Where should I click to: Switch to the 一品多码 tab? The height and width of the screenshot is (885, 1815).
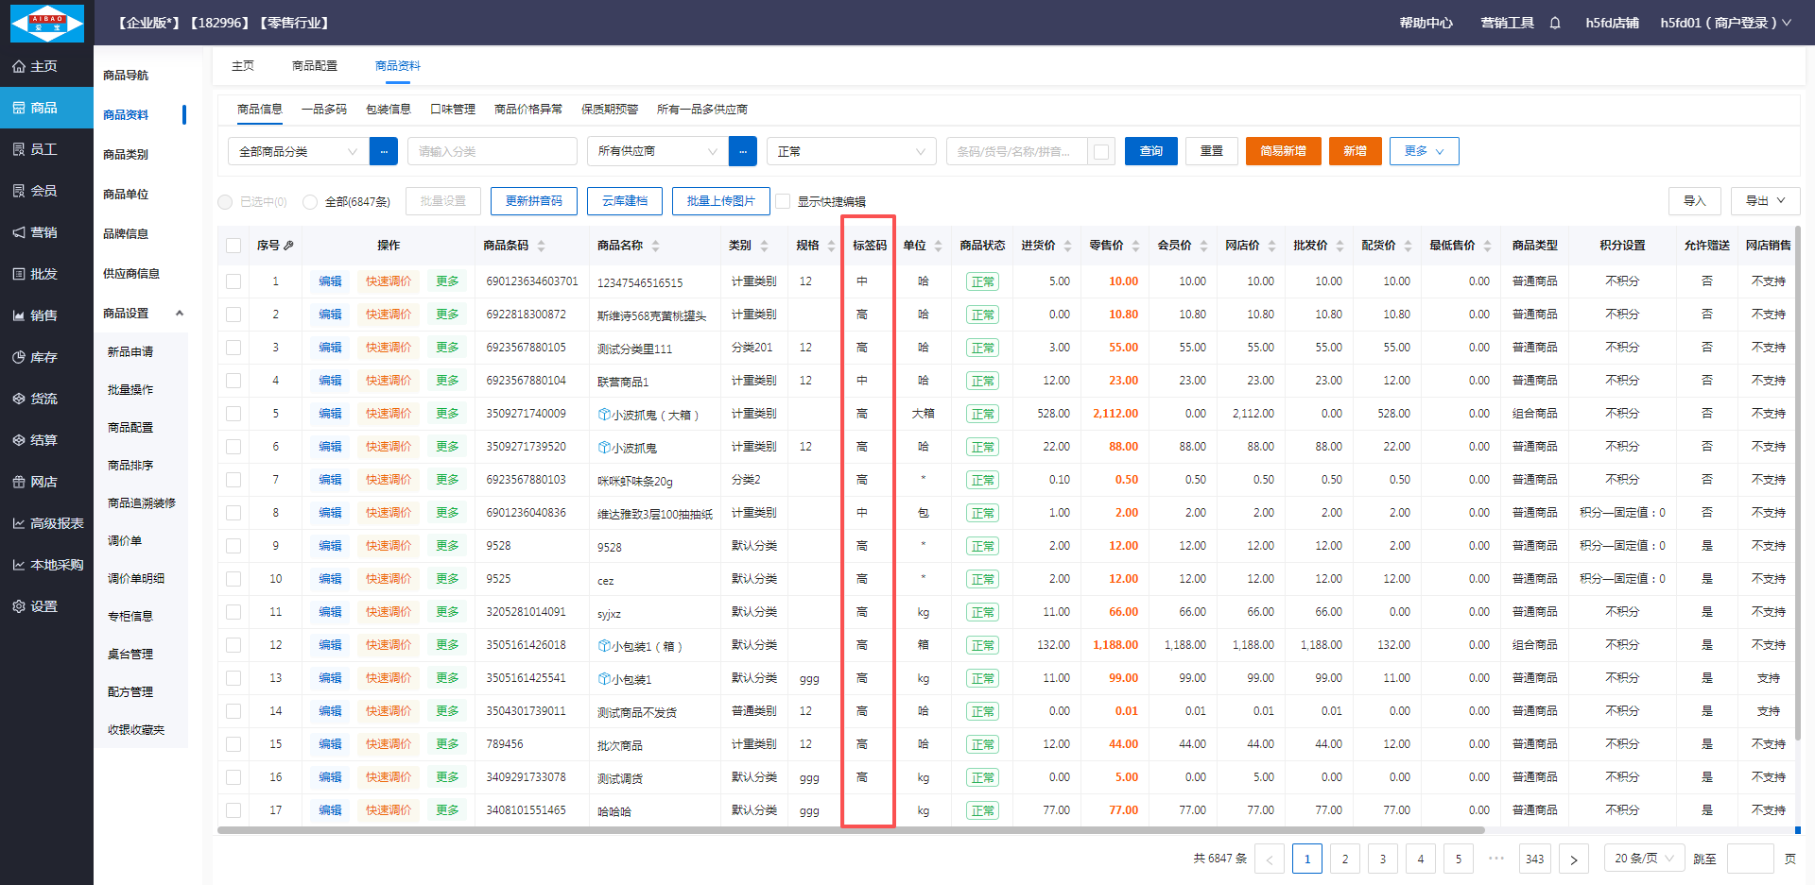(x=323, y=110)
